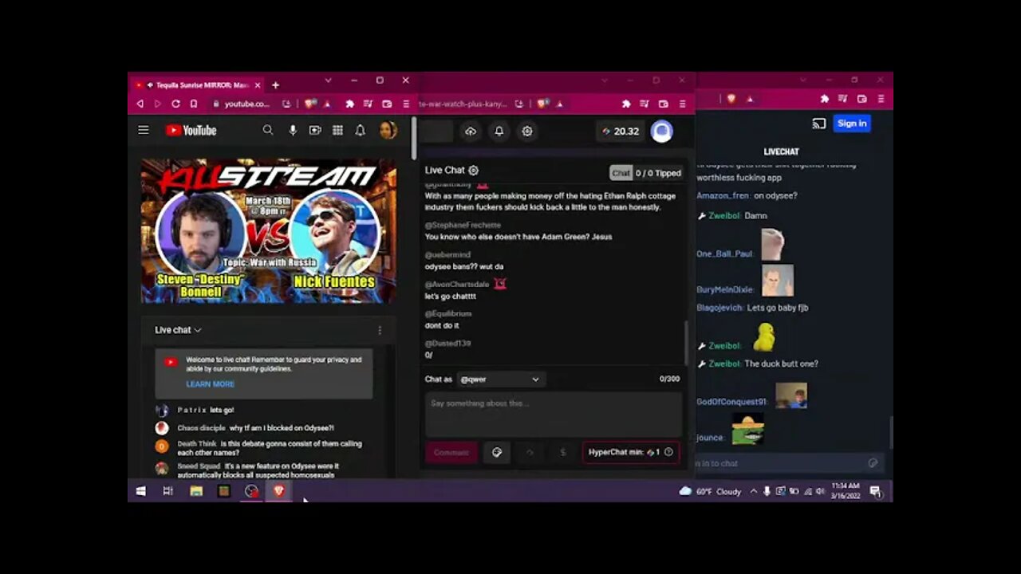Click the Odysee Comment button

(x=451, y=453)
